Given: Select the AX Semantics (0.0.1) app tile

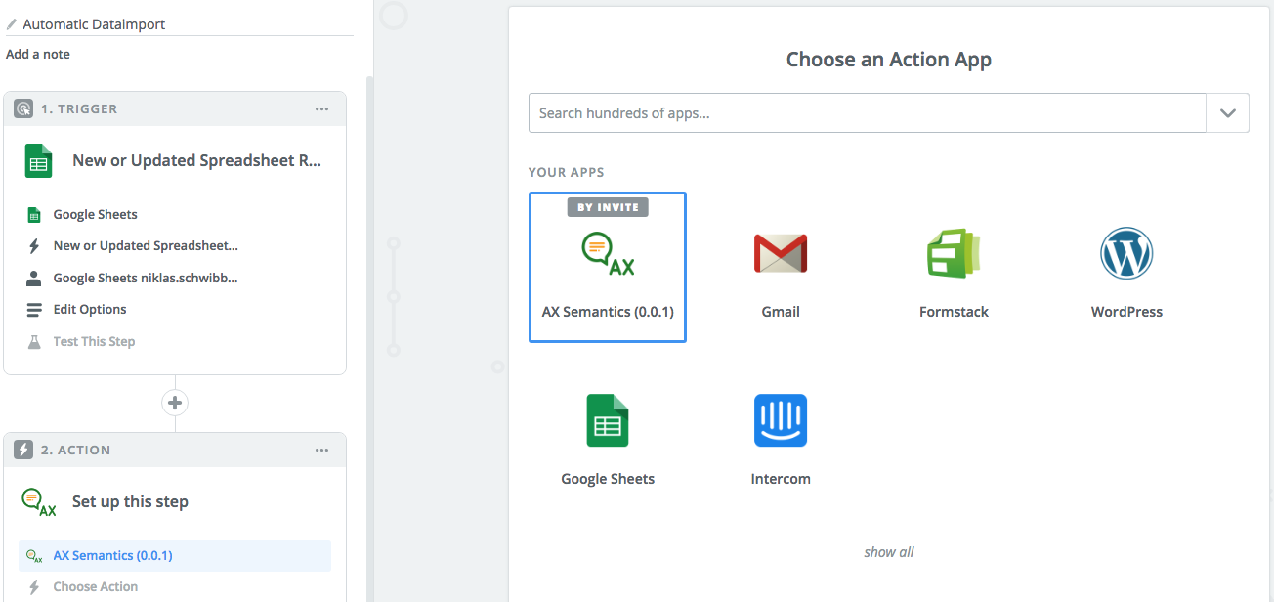Looking at the screenshot, I should coord(608,267).
